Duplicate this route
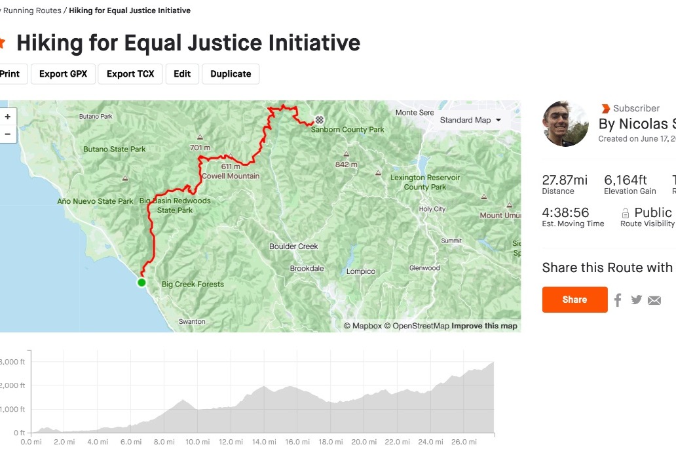 231,74
